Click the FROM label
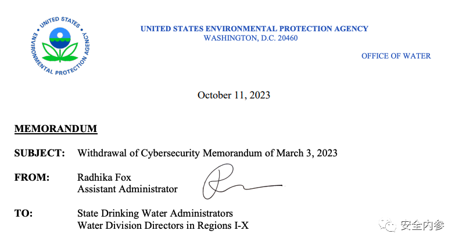The width and height of the screenshot is (459, 245). (x=32, y=177)
